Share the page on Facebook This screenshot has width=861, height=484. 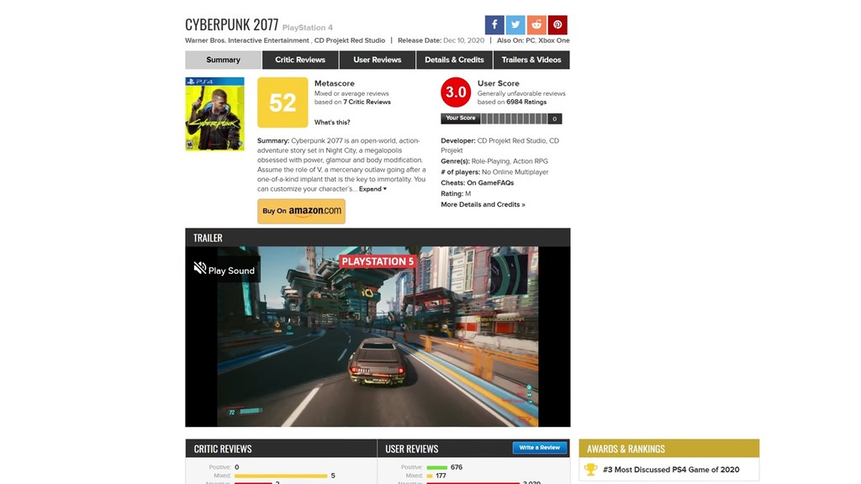494,24
